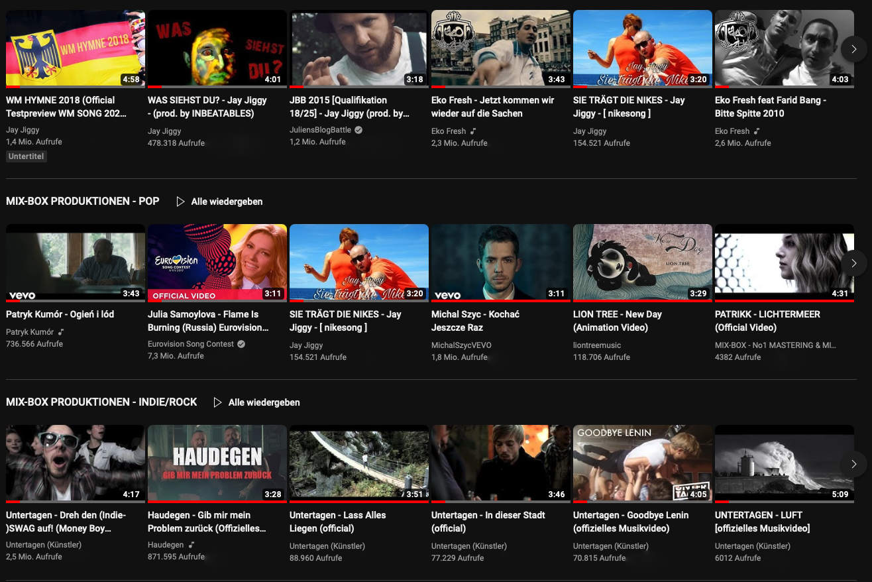Click title 'Untertagen - In dieser Stadt (official)'
Viewport: 872px width, 582px height.
pyautogui.click(x=488, y=522)
